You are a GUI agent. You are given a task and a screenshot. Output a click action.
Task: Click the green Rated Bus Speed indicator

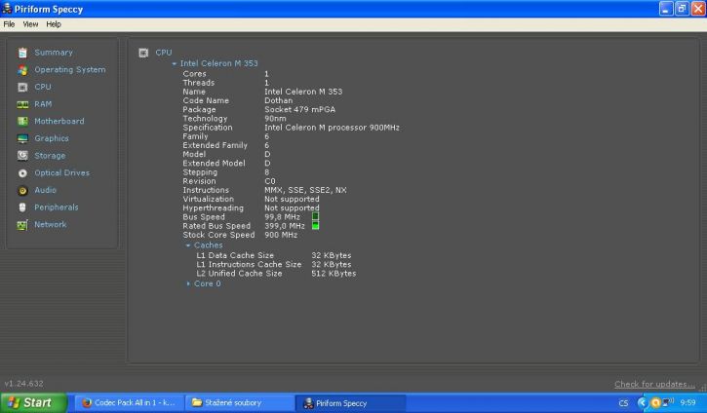(x=315, y=225)
